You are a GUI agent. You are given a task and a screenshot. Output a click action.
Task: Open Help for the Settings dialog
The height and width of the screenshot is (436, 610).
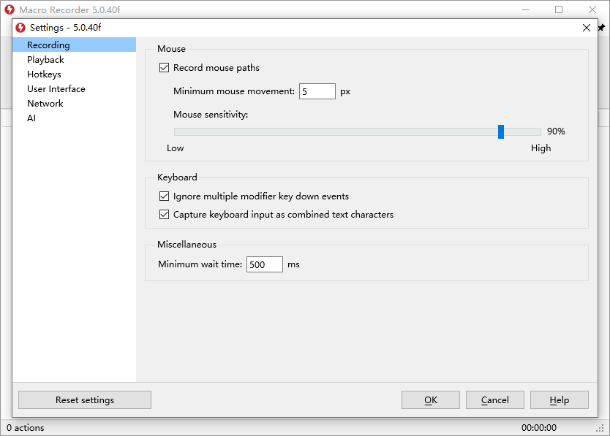click(560, 400)
